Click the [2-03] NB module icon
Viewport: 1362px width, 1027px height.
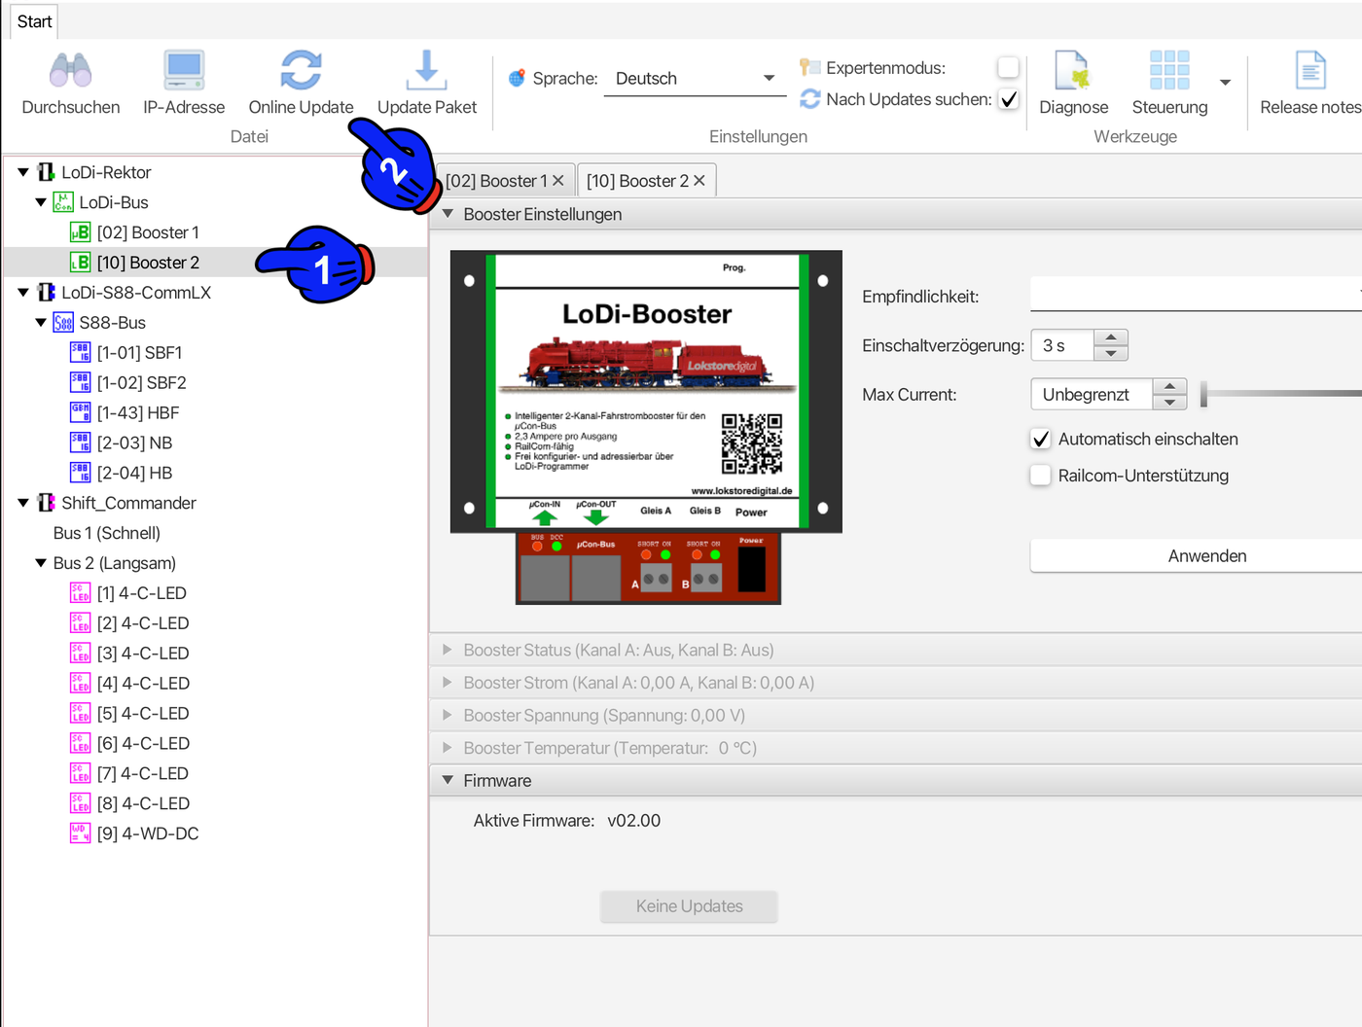pos(81,443)
